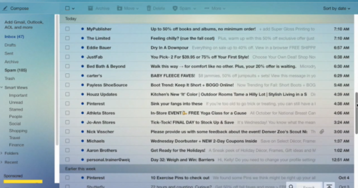The width and height of the screenshot is (358, 188).
Task: Open "10 Exercise Pins to check out" email
Action: [x=180, y=178]
